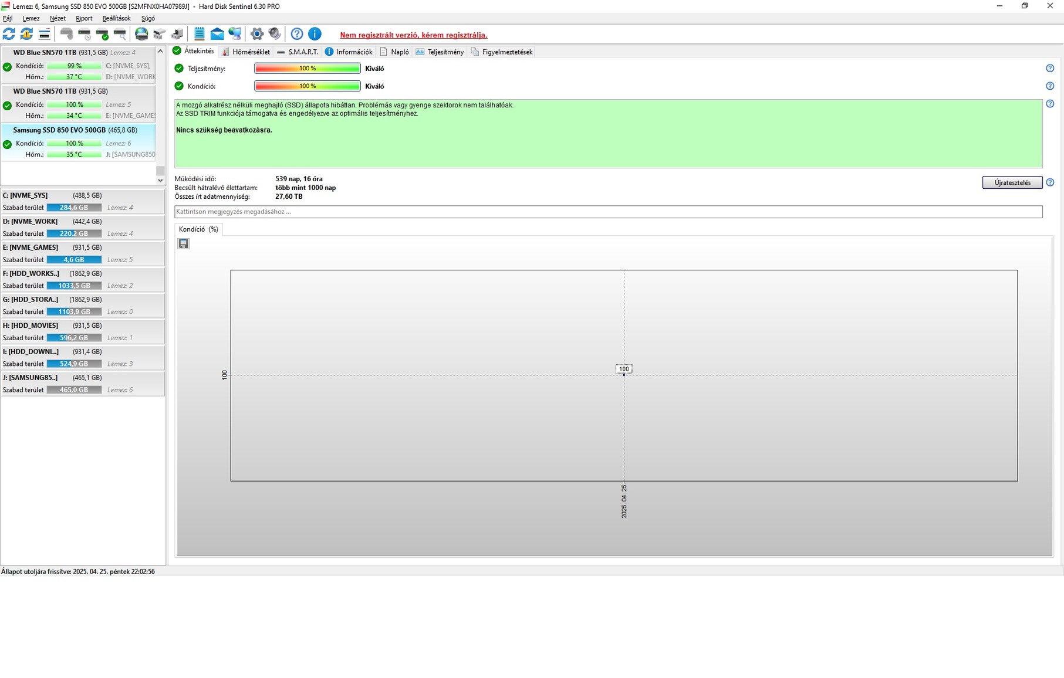This screenshot has width=1064, height=678.
Task: Click help icon on the Teljesítmény row
Action: coord(1050,69)
